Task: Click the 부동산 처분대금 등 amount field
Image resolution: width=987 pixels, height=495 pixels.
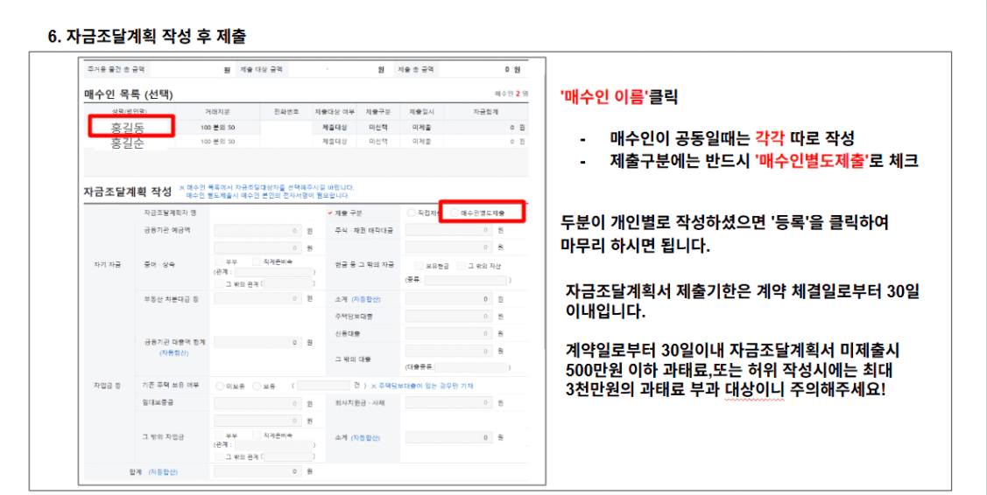Action: tap(257, 299)
